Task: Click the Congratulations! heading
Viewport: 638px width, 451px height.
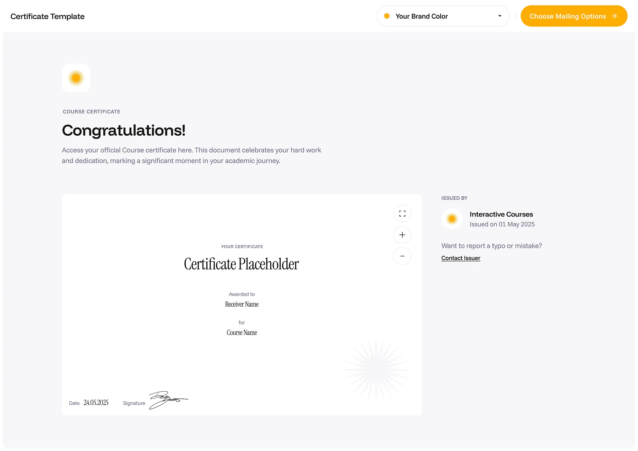Action: (123, 131)
